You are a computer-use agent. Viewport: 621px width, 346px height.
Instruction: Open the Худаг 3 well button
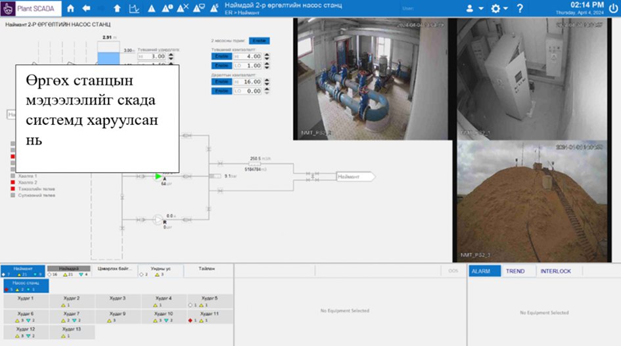(x=118, y=301)
